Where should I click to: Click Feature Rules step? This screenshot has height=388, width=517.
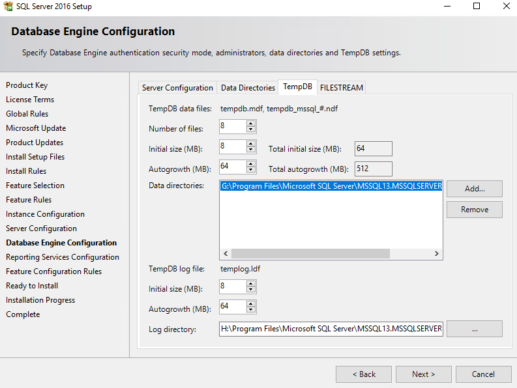(x=29, y=200)
